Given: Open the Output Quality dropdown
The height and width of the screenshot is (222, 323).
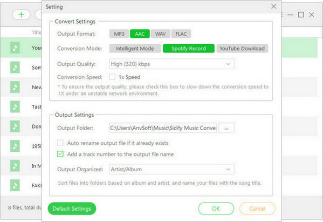Looking at the screenshot, I should click(171, 64).
